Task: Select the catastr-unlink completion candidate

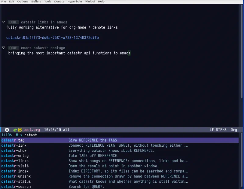Action: pos(120,176)
